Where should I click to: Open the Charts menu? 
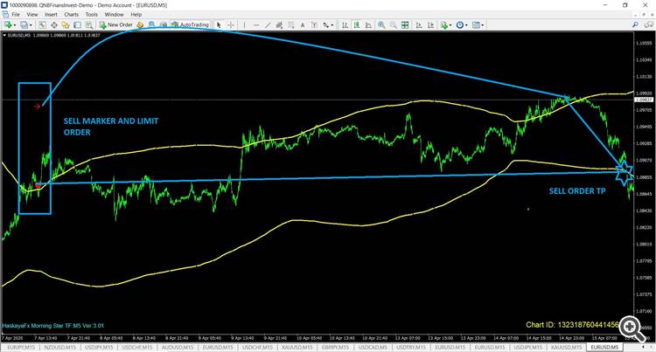point(71,14)
